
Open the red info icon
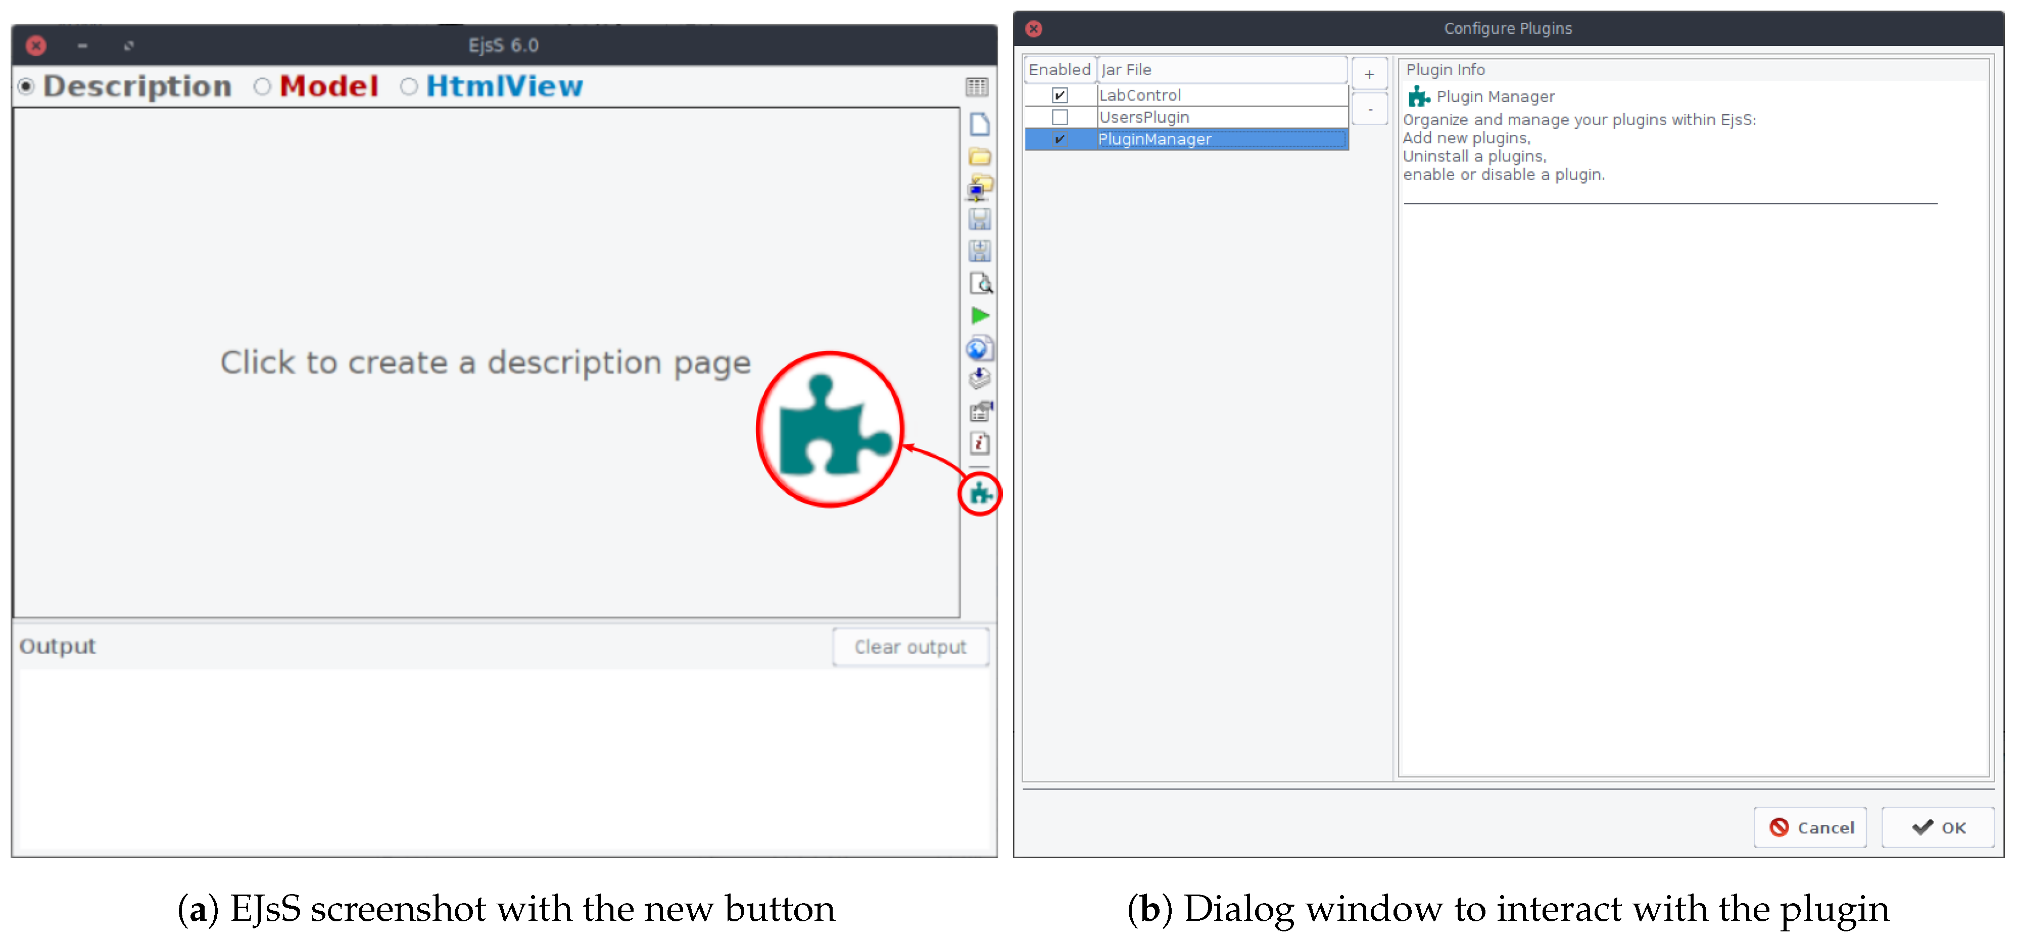click(979, 444)
